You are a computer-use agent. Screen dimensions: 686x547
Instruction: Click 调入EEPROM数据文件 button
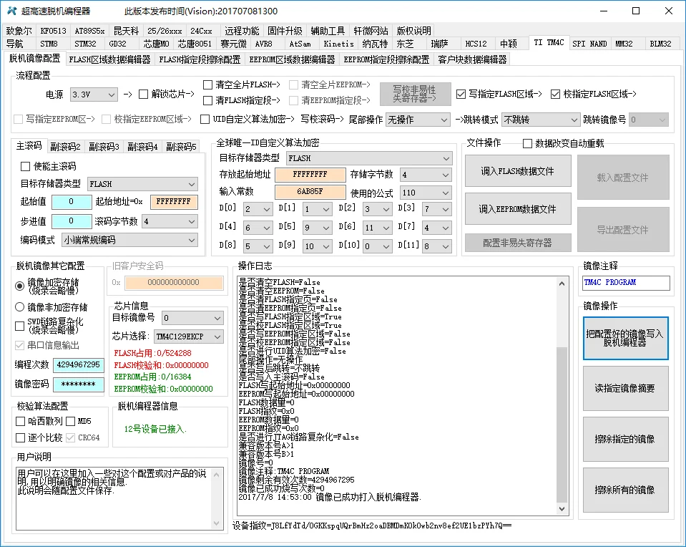pos(518,209)
